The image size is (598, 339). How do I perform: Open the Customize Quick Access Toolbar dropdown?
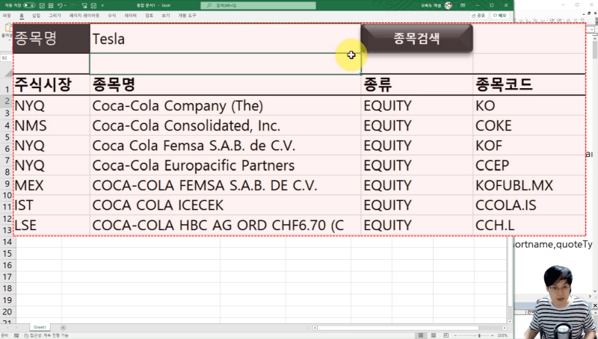[102, 6]
